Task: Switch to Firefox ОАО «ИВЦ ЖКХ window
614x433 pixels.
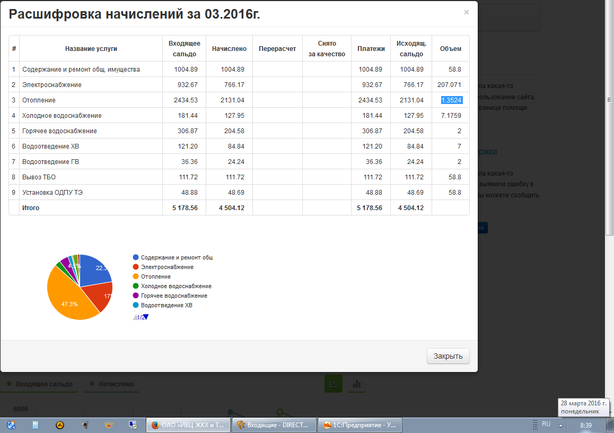Action: click(188, 425)
